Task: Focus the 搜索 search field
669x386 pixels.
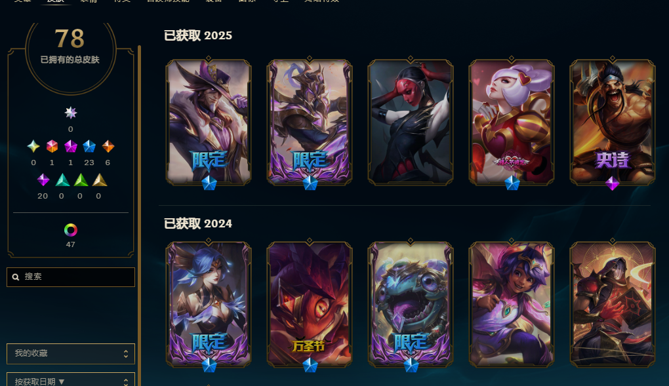Action: click(71, 277)
